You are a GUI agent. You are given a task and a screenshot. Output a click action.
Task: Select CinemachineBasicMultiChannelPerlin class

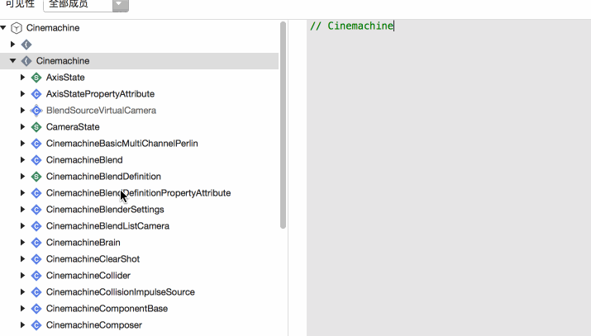coord(122,144)
